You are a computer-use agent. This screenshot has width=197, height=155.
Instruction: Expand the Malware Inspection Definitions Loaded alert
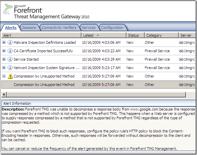click(4, 42)
